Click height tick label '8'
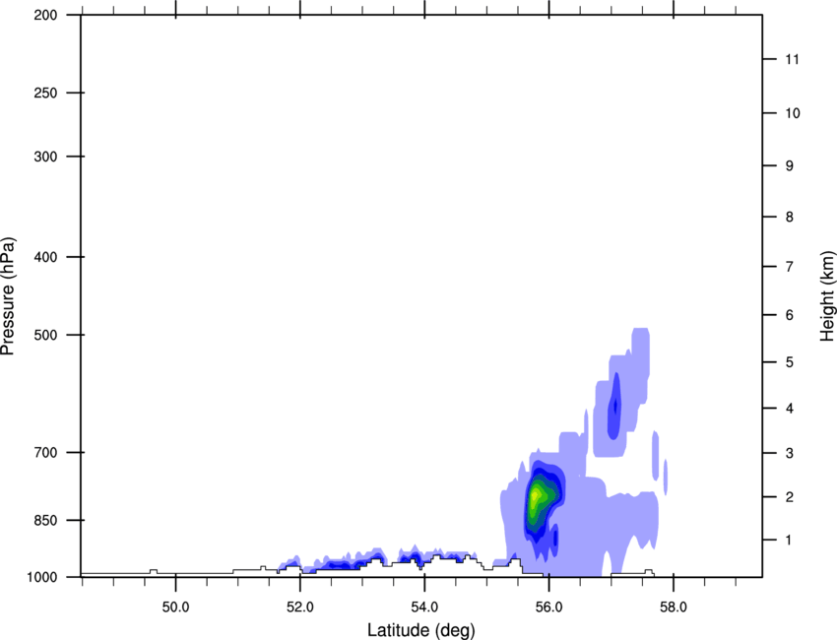837x640 pixels. 790,217
